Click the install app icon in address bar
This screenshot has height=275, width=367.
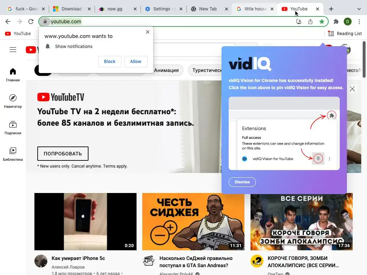tap(299, 21)
